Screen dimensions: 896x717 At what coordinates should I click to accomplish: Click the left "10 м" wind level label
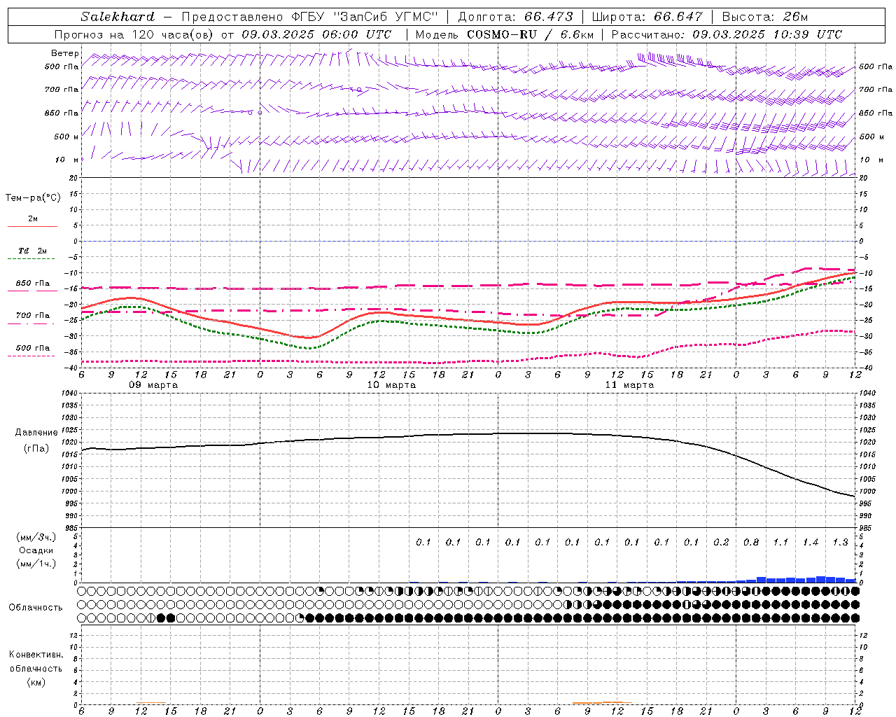point(66,160)
